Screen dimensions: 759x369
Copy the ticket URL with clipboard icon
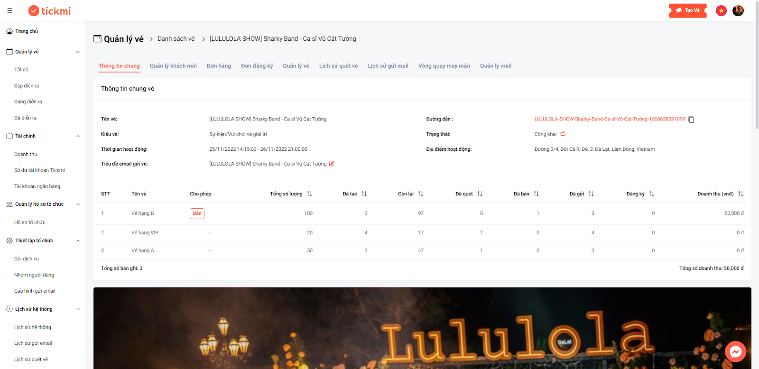tap(691, 120)
